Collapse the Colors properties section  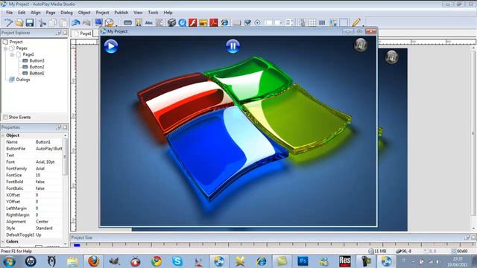(x=3, y=241)
